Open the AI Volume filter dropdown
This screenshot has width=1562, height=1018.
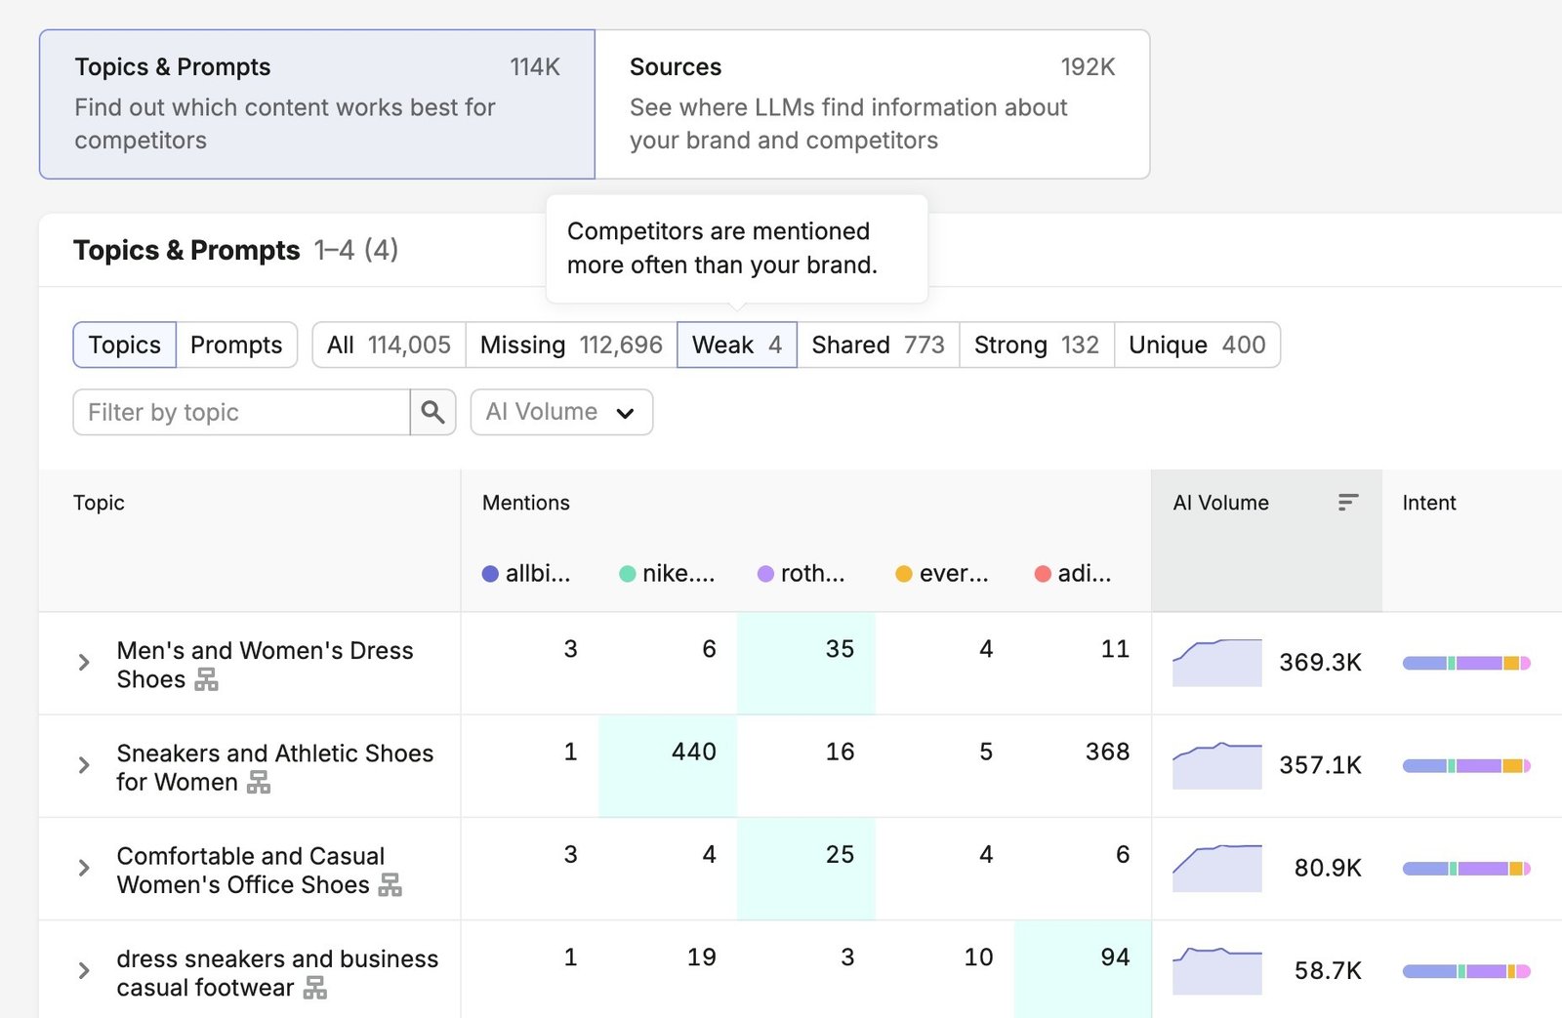coord(561,412)
